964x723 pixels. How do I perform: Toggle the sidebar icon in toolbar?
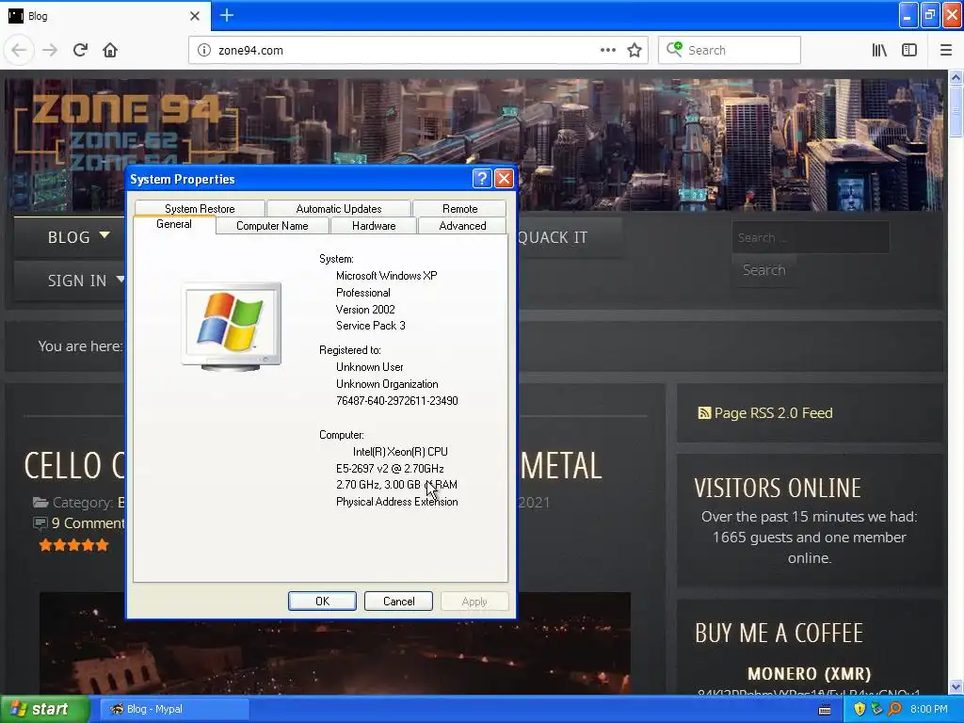909,51
